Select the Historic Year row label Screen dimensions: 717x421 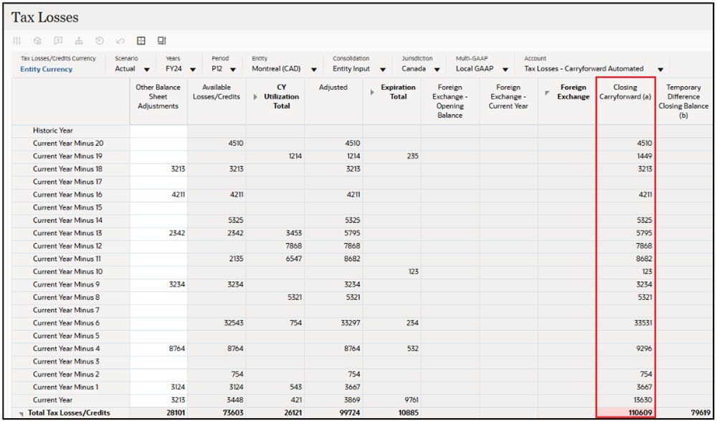[x=53, y=131]
